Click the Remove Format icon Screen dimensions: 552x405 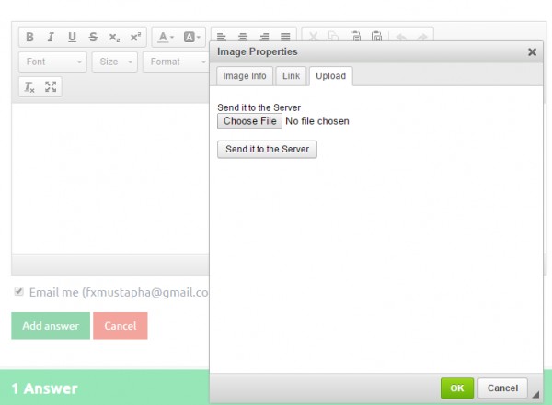click(x=29, y=87)
